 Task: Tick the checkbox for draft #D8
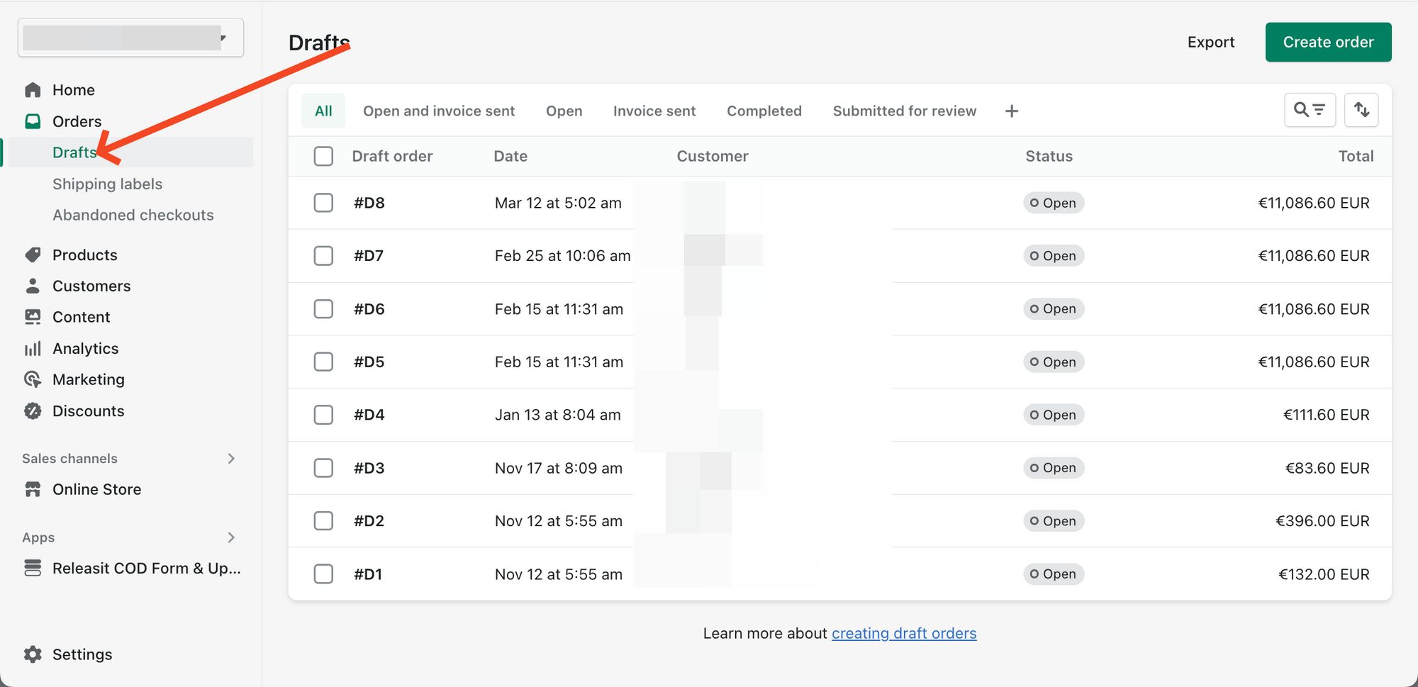pyautogui.click(x=323, y=203)
